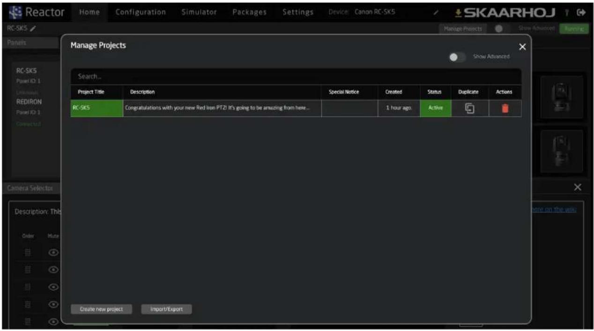
Task: Toggle Show Advanced in Manage Projects dialog
Action: point(457,57)
